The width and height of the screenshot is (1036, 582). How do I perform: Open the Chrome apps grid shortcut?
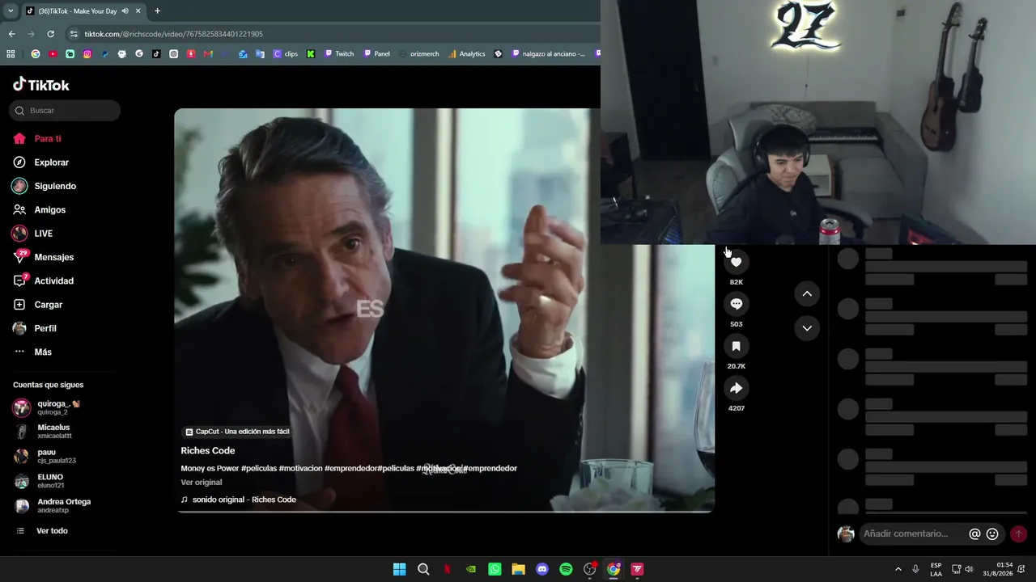(x=11, y=54)
